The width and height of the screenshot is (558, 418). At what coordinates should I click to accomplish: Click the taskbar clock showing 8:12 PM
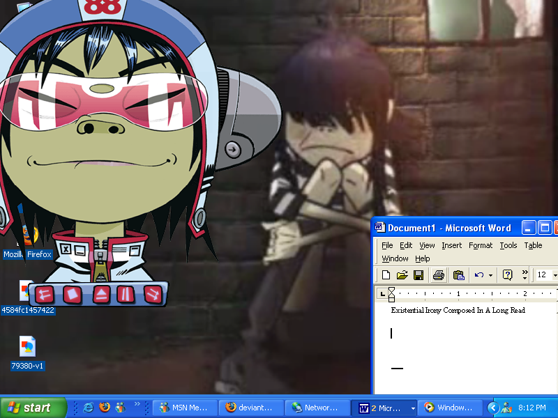tap(532, 408)
